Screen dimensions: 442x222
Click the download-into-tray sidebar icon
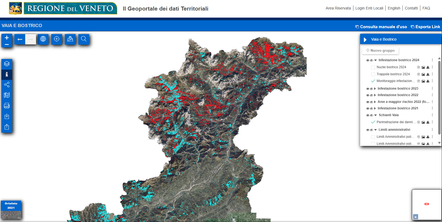[x=7, y=116]
